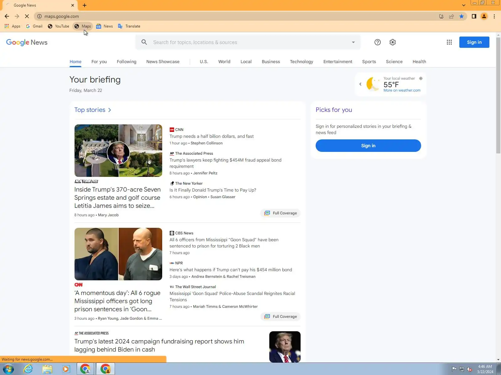Open YouTube bookmark
The width and height of the screenshot is (501, 375).
[59, 26]
